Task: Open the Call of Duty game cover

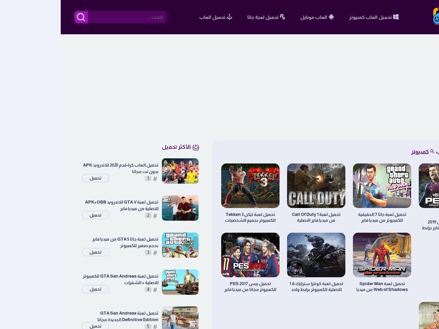Action: tap(316, 186)
